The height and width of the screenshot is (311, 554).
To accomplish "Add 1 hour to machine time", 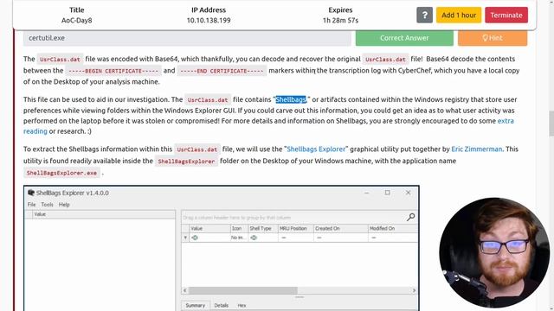I will [459, 16].
